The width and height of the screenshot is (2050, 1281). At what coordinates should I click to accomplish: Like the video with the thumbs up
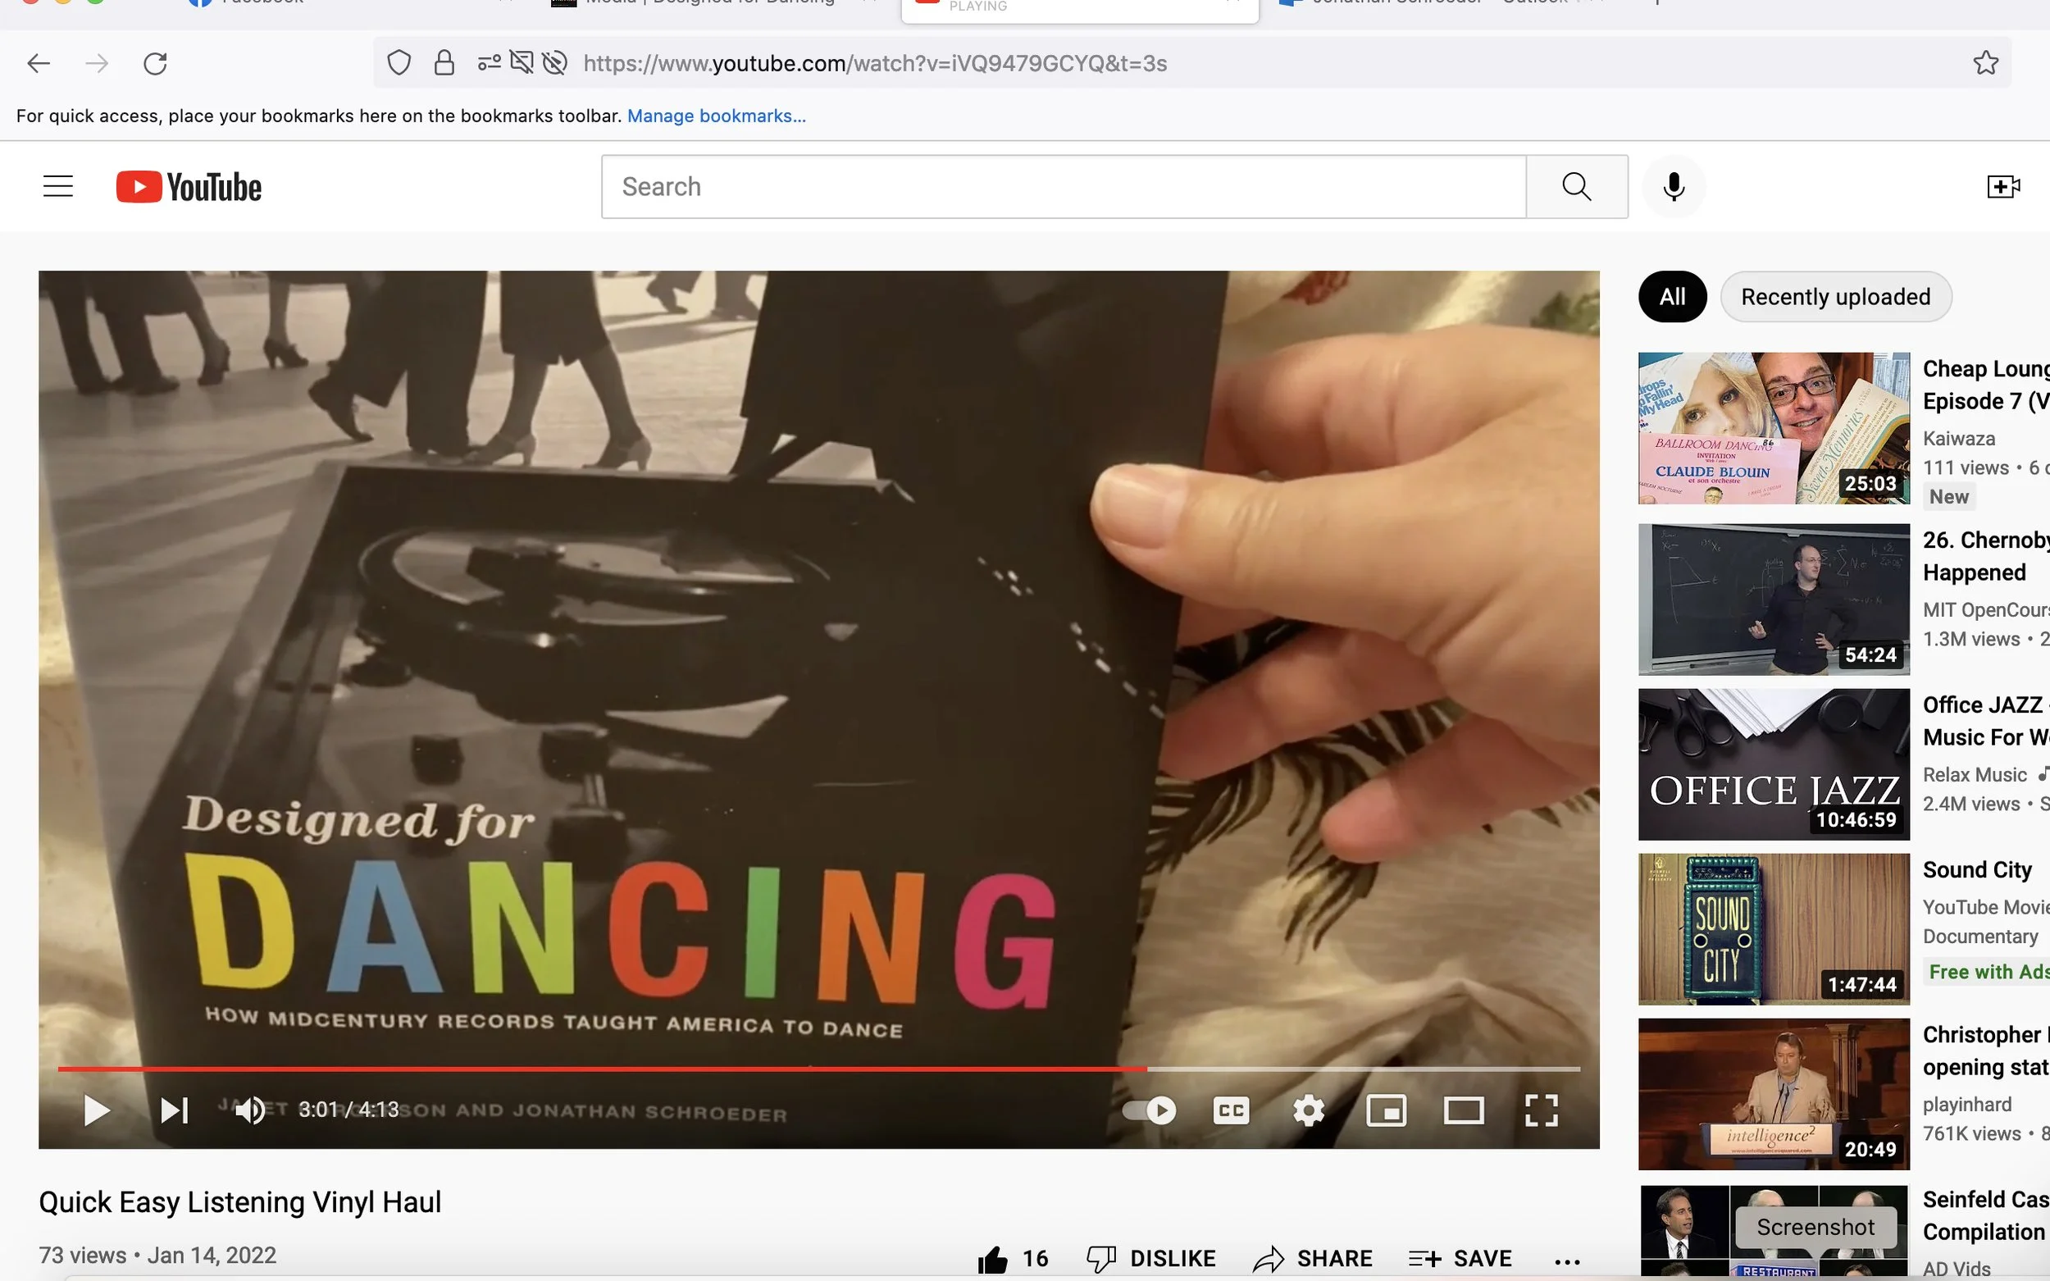[993, 1259]
